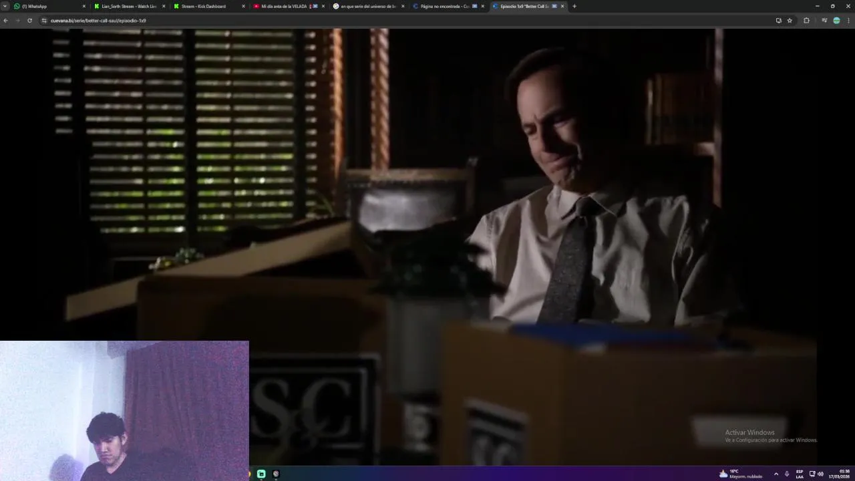
Task: Close the 'Mi día antes de la VELADA' tab
Action: (323, 6)
